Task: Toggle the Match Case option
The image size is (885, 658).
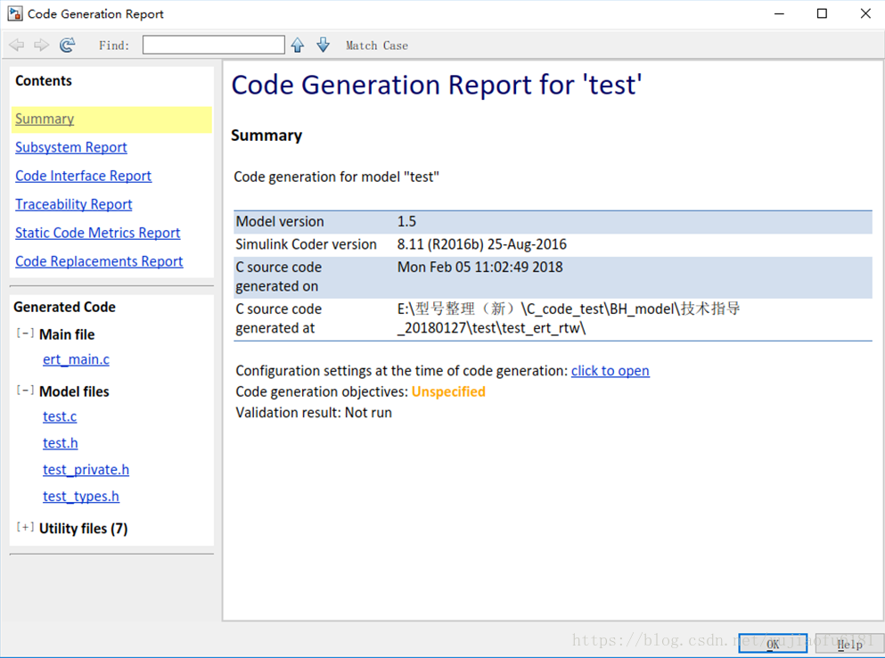Action: [x=376, y=45]
